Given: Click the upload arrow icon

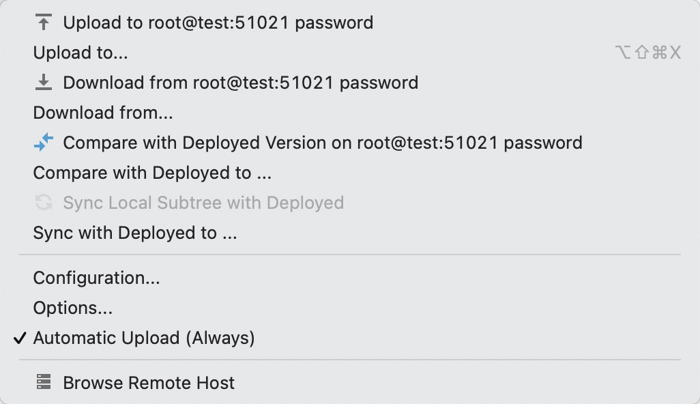Looking at the screenshot, I should click(x=44, y=23).
